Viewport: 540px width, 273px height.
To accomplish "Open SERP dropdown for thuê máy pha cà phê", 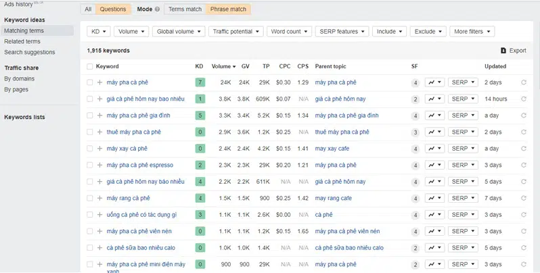I will pyautogui.click(x=463, y=132).
